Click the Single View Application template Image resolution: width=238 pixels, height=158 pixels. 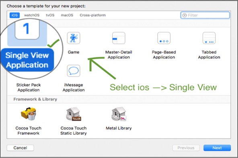pos(27,60)
